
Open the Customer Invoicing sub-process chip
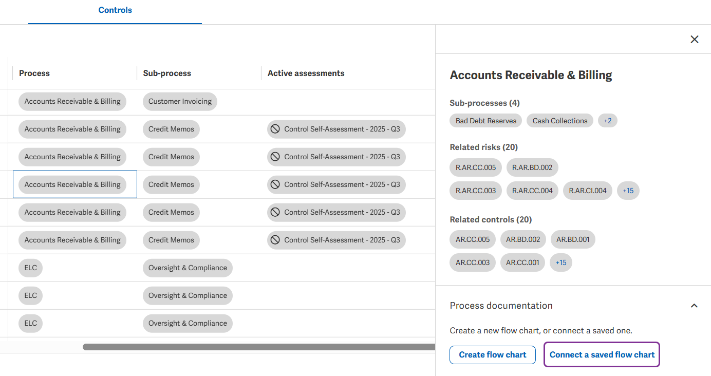click(x=180, y=102)
